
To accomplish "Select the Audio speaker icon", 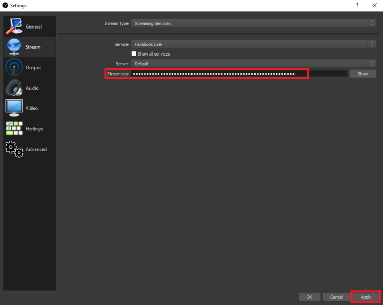I will point(14,88).
